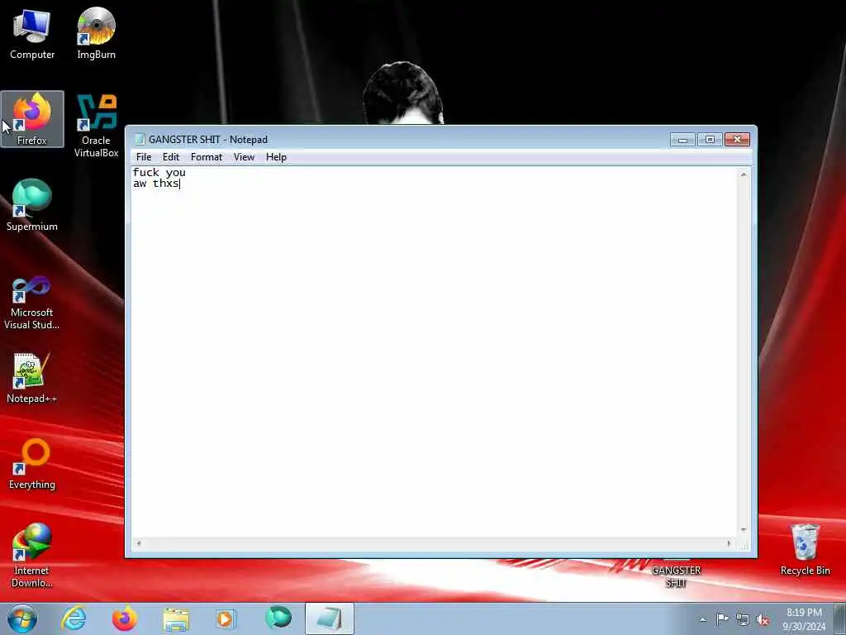This screenshot has height=635, width=846.
Task: Launch Firefox from the taskbar
Action: 125,618
